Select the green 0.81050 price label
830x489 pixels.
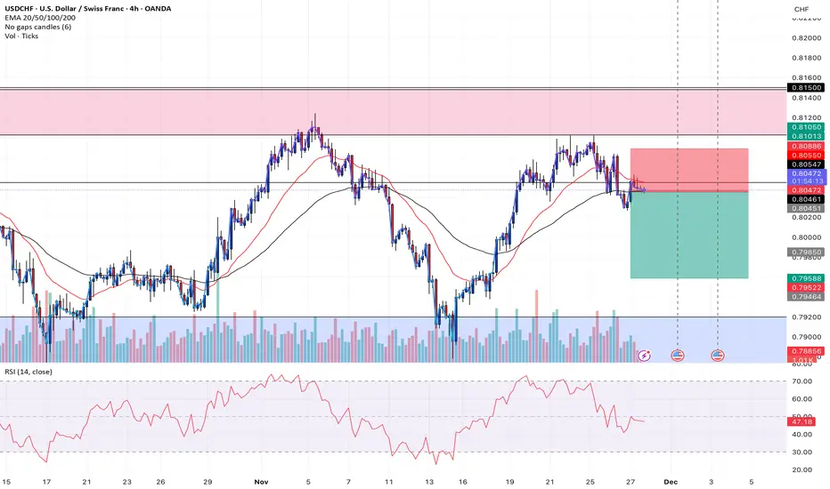[x=806, y=127]
